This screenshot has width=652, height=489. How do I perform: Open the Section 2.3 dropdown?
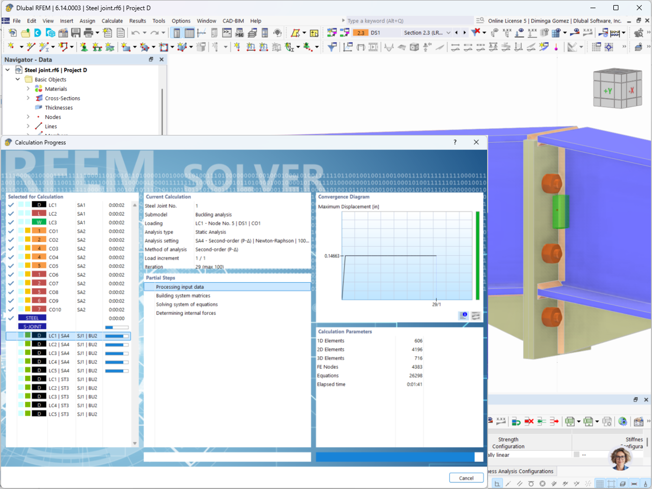pos(448,33)
